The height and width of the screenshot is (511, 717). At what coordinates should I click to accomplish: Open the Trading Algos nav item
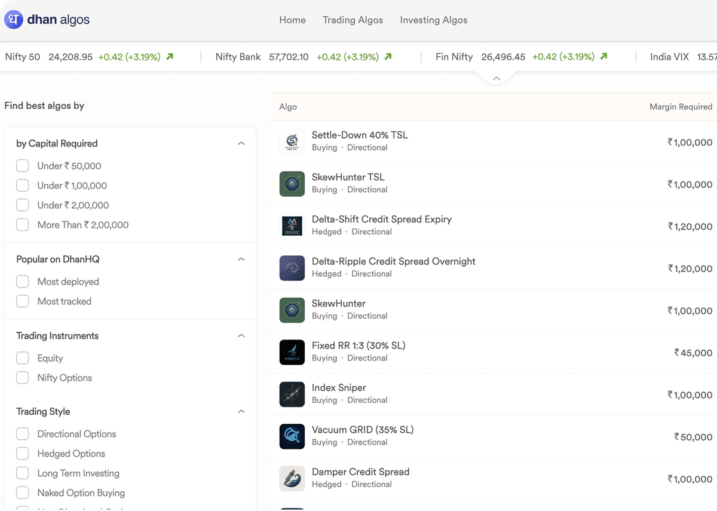[x=353, y=20]
